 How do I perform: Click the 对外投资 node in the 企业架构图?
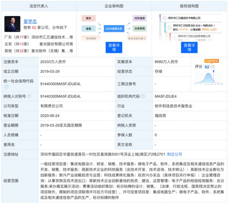139,18
